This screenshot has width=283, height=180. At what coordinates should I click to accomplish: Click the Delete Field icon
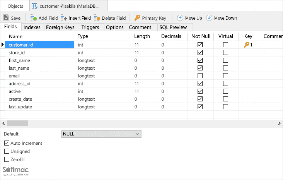pos(97,18)
